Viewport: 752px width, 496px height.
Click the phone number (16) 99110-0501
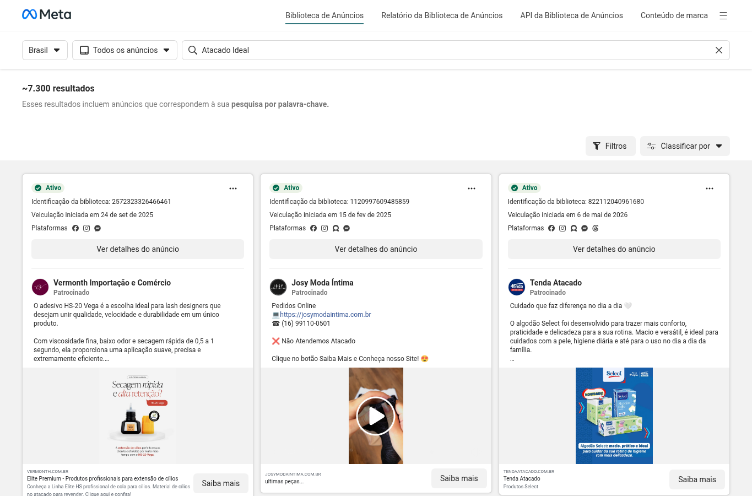tap(306, 324)
